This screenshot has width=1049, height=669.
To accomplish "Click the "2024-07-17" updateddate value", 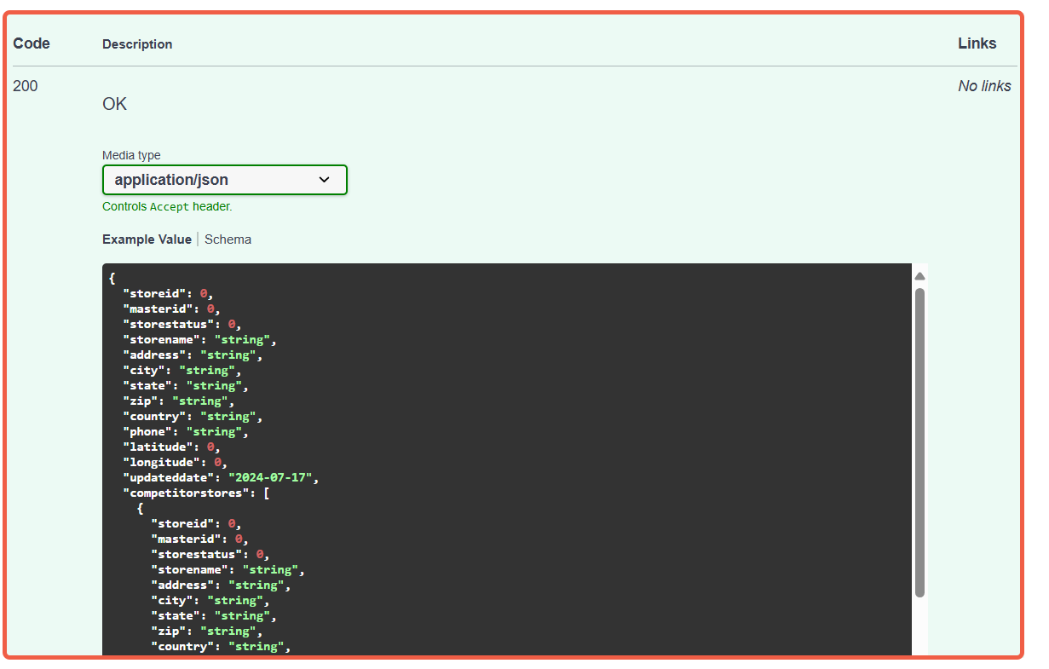I will point(272,478).
